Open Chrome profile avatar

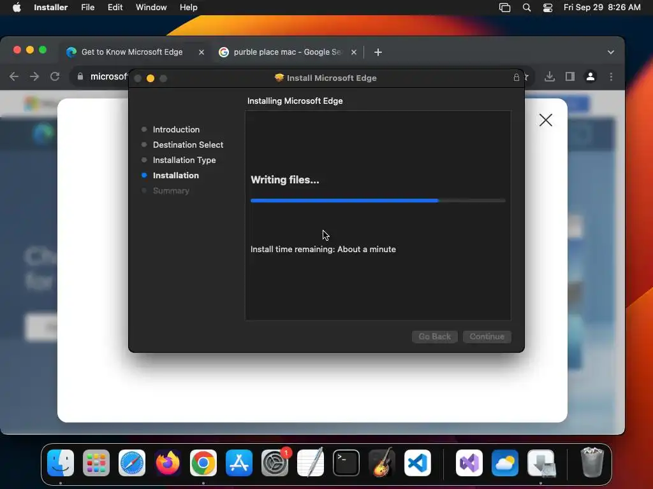pyautogui.click(x=591, y=76)
